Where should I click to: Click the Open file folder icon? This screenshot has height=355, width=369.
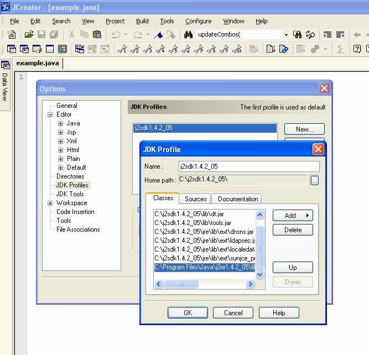click(x=29, y=34)
